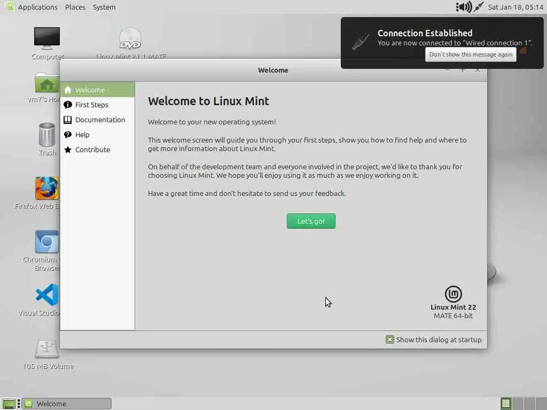Uncheck Show this dialog at startup
The height and width of the screenshot is (410, 547).
pos(389,340)
